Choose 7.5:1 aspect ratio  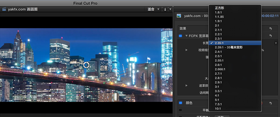tap(235, 104)
